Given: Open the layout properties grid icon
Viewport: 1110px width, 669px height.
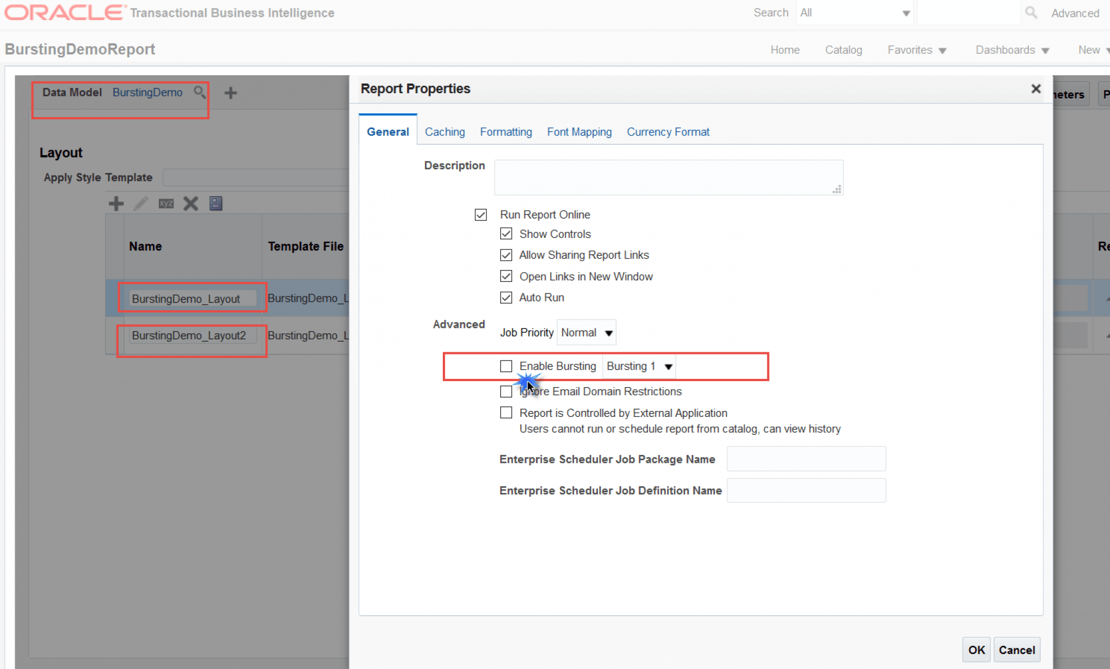Looking at the screenshot, I should [x=215, y=203].
